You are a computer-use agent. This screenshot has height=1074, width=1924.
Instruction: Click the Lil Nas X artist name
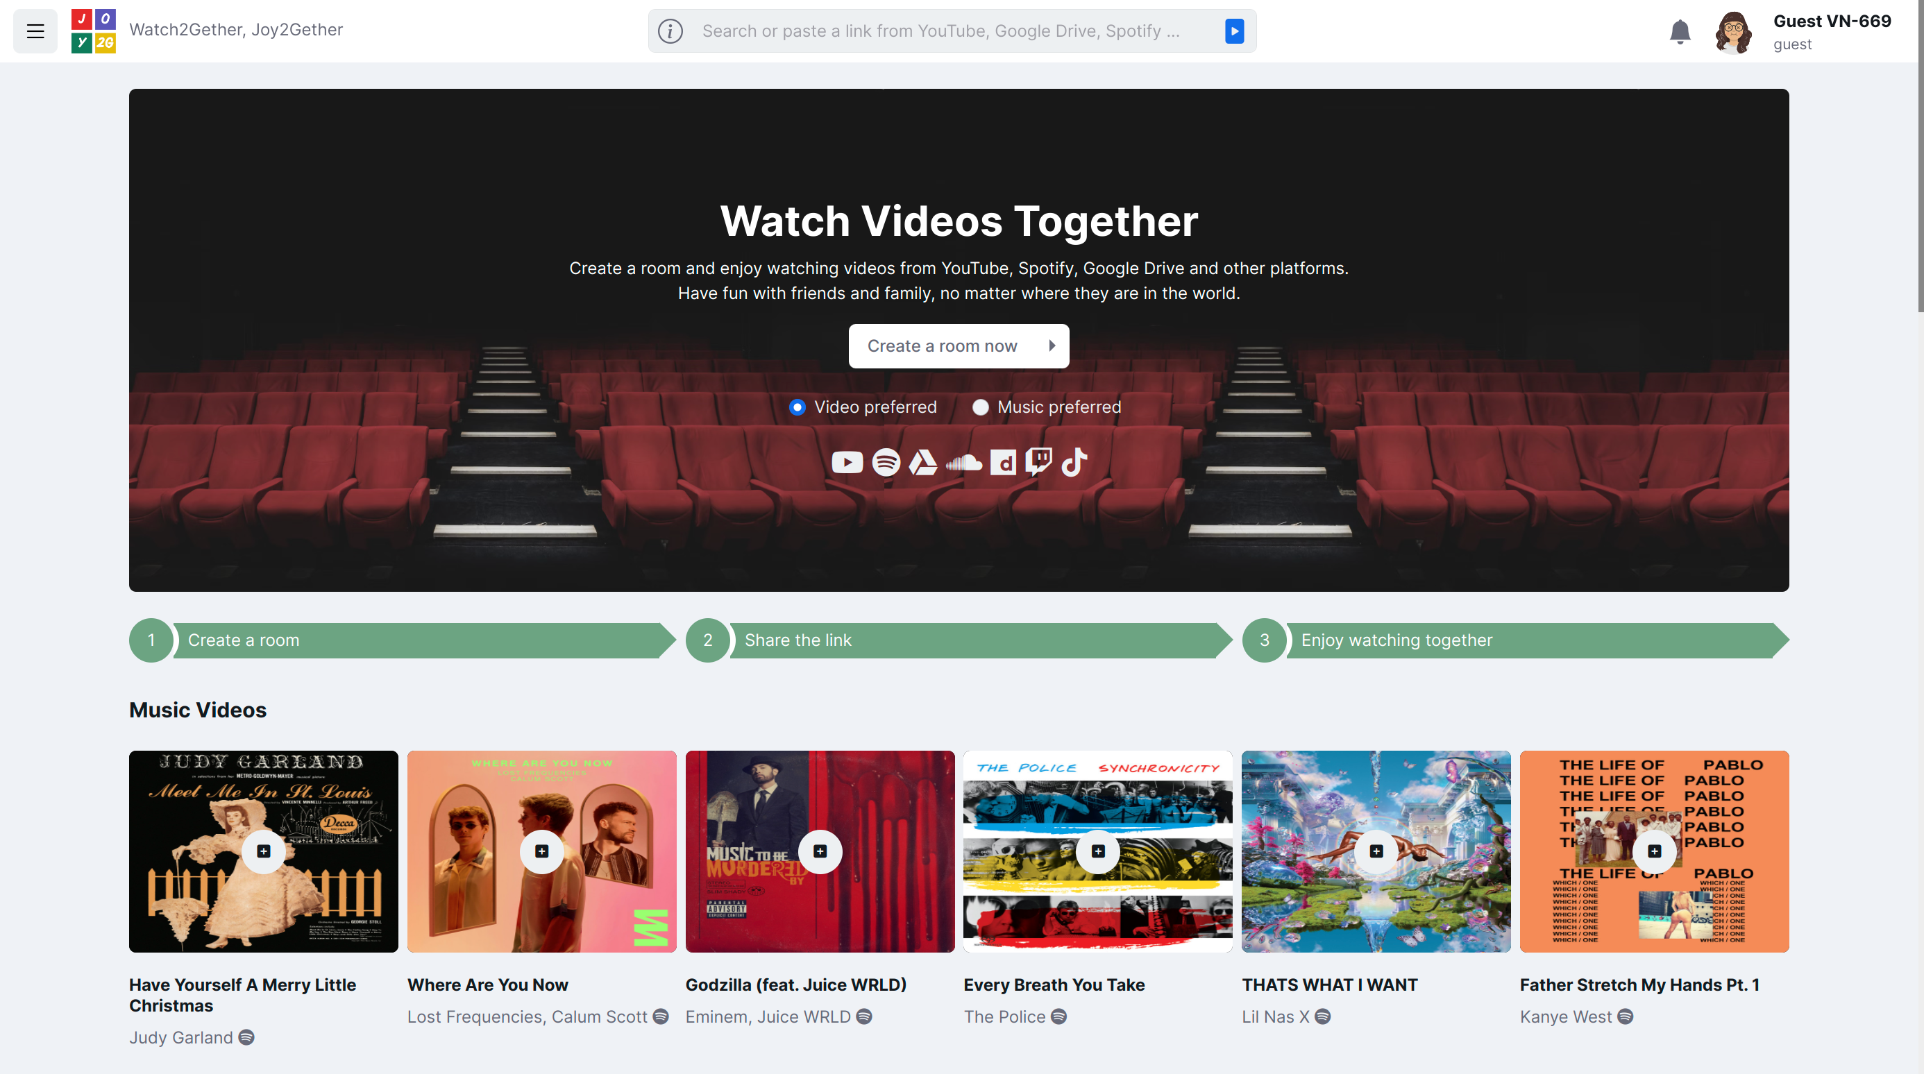[x=1276, y=1016]
